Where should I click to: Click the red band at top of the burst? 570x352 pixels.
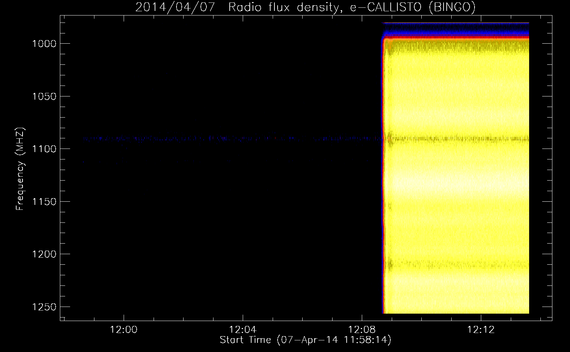(x=456, y=37)
